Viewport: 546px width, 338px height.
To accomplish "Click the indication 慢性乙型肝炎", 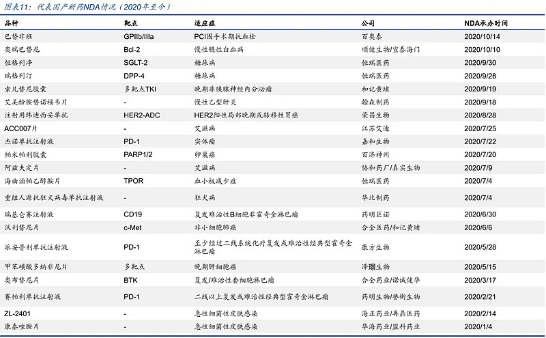I will (215, 102).
